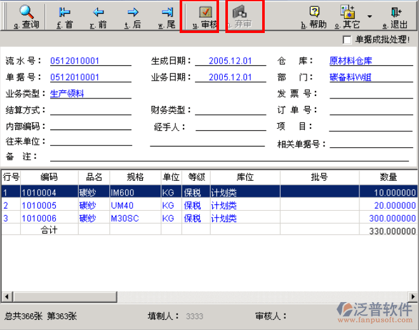Click the 审核 (audit) toolbar icon
Viewport: 419px width, 330px height.
(x=204, y=13)
